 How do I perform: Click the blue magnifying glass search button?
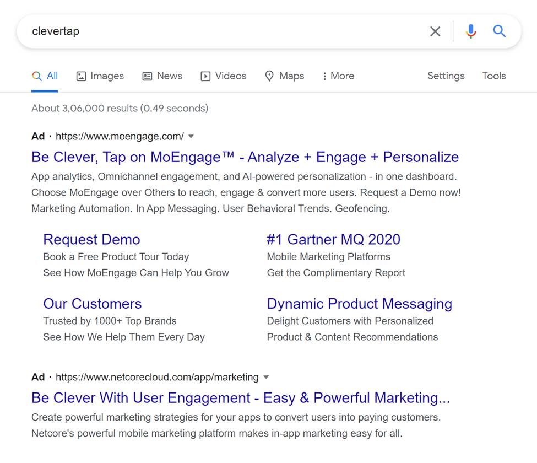(500, 31)
